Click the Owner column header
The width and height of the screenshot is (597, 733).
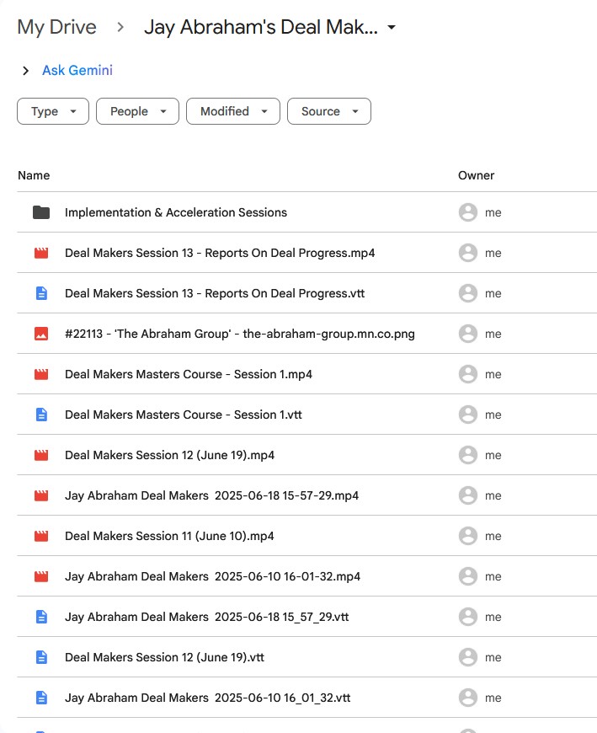click(476, 175)
